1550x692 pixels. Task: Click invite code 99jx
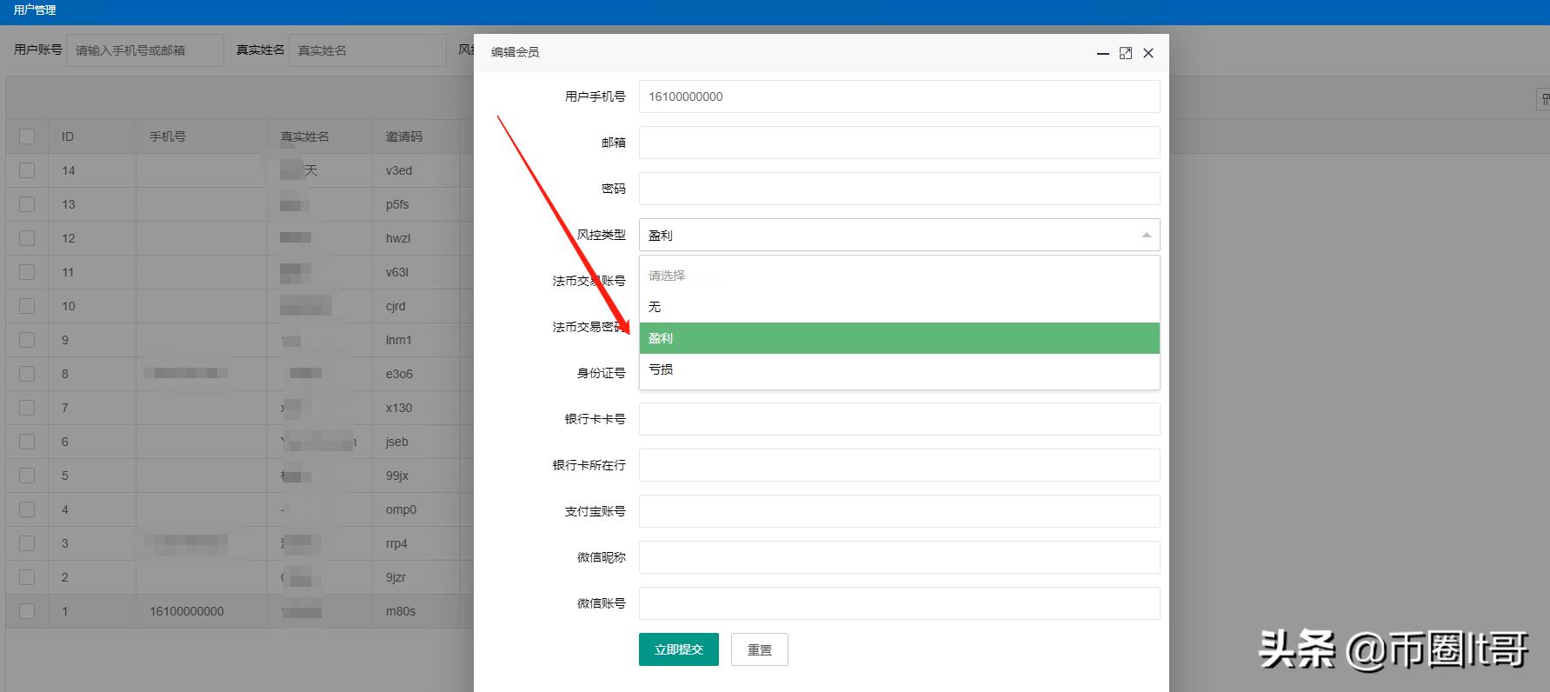[x=397, y=476]
